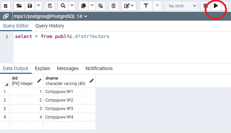The height and width of the screenshot is (133, 231).
Task: Click the Save Data Changes database icon
Action: pos(50,6)
